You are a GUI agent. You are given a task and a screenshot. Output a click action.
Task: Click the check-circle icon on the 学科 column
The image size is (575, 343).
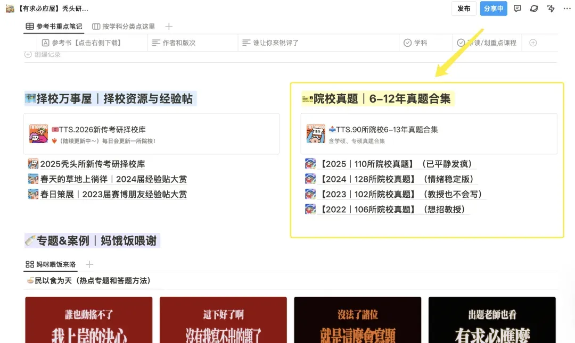click(408, 43)
